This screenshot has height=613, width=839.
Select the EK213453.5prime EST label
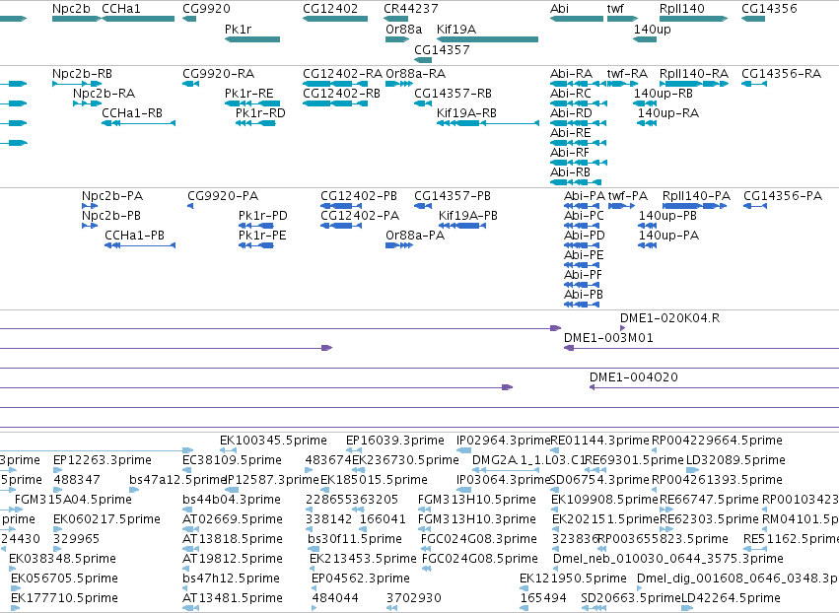364,559
